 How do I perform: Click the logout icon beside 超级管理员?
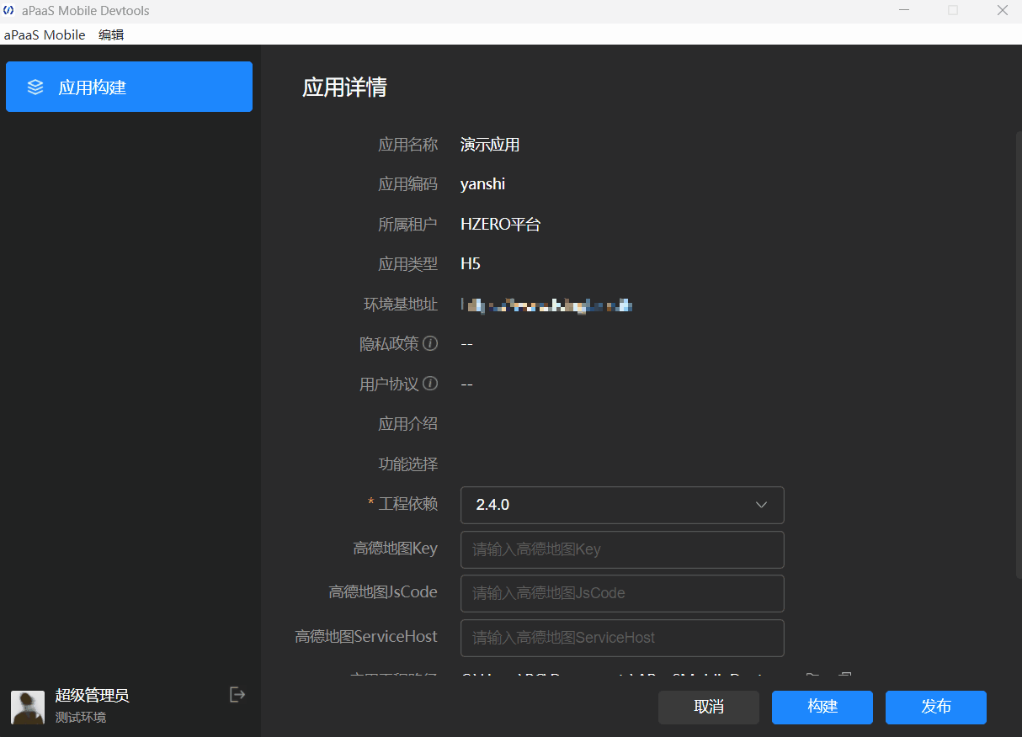coord(237,694)
